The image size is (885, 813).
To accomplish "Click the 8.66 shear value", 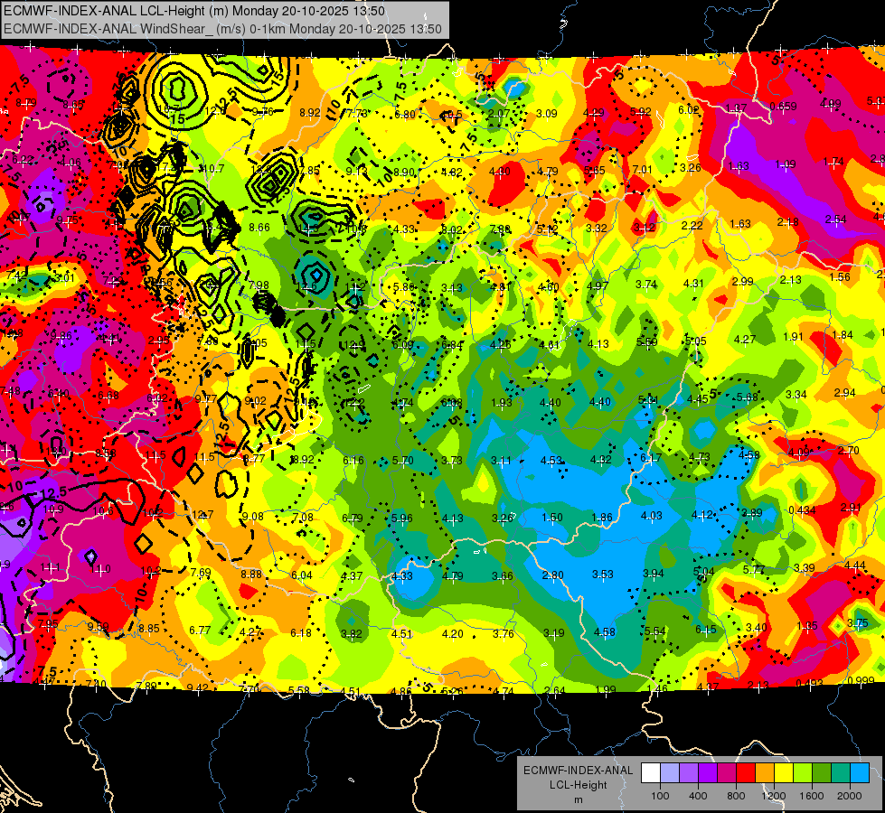I will 259,228.
